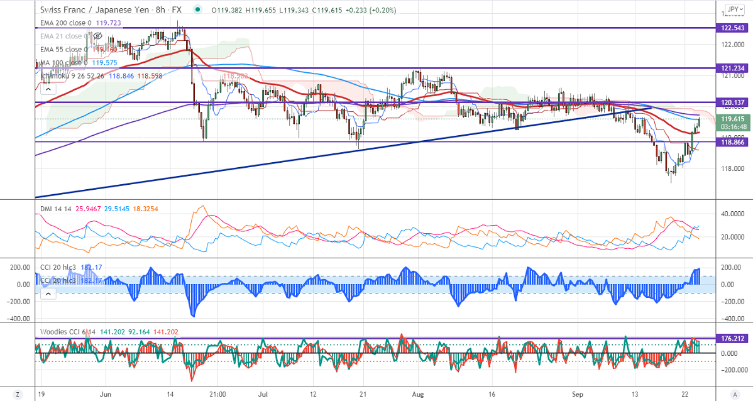Click the high price H119.655
This screenshot has width=753, height=401.
(x=261, y=10)
